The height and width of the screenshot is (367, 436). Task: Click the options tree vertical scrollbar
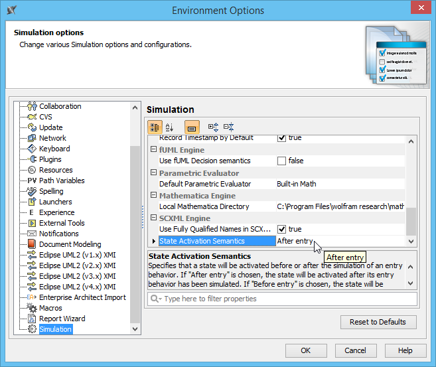click(x=136, y=232)
